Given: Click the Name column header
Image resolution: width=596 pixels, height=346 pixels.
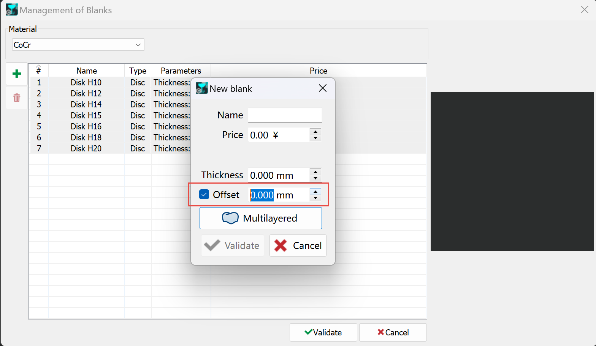Looking at the screenshot, I should pyautogui.click(x=87, y=71).
